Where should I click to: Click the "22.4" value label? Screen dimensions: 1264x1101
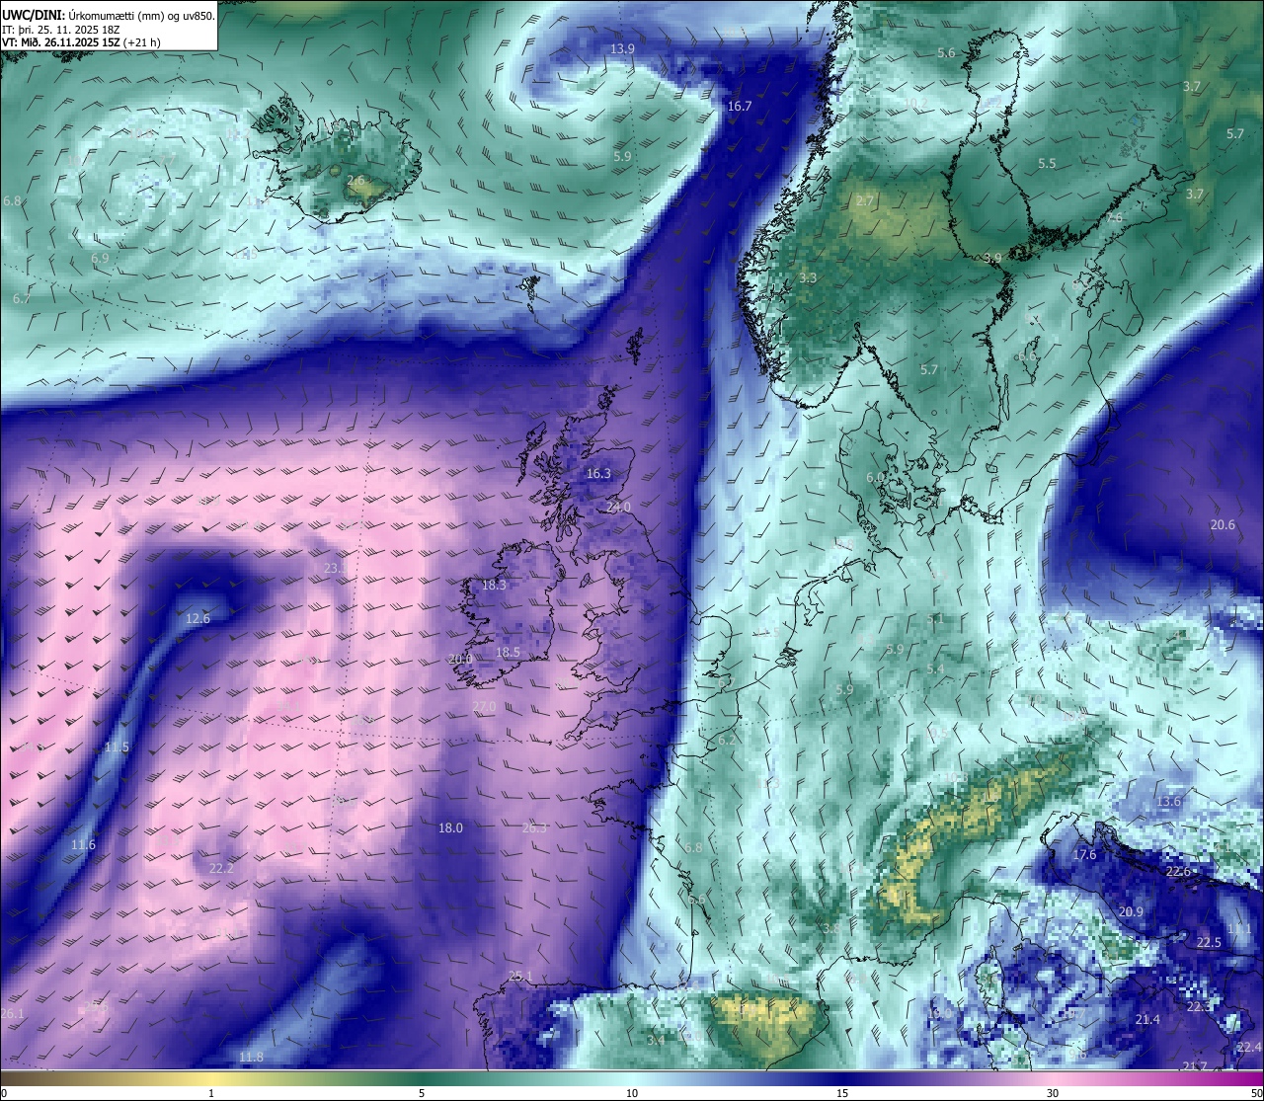pyautogui.click(x=1248, y=1048)
